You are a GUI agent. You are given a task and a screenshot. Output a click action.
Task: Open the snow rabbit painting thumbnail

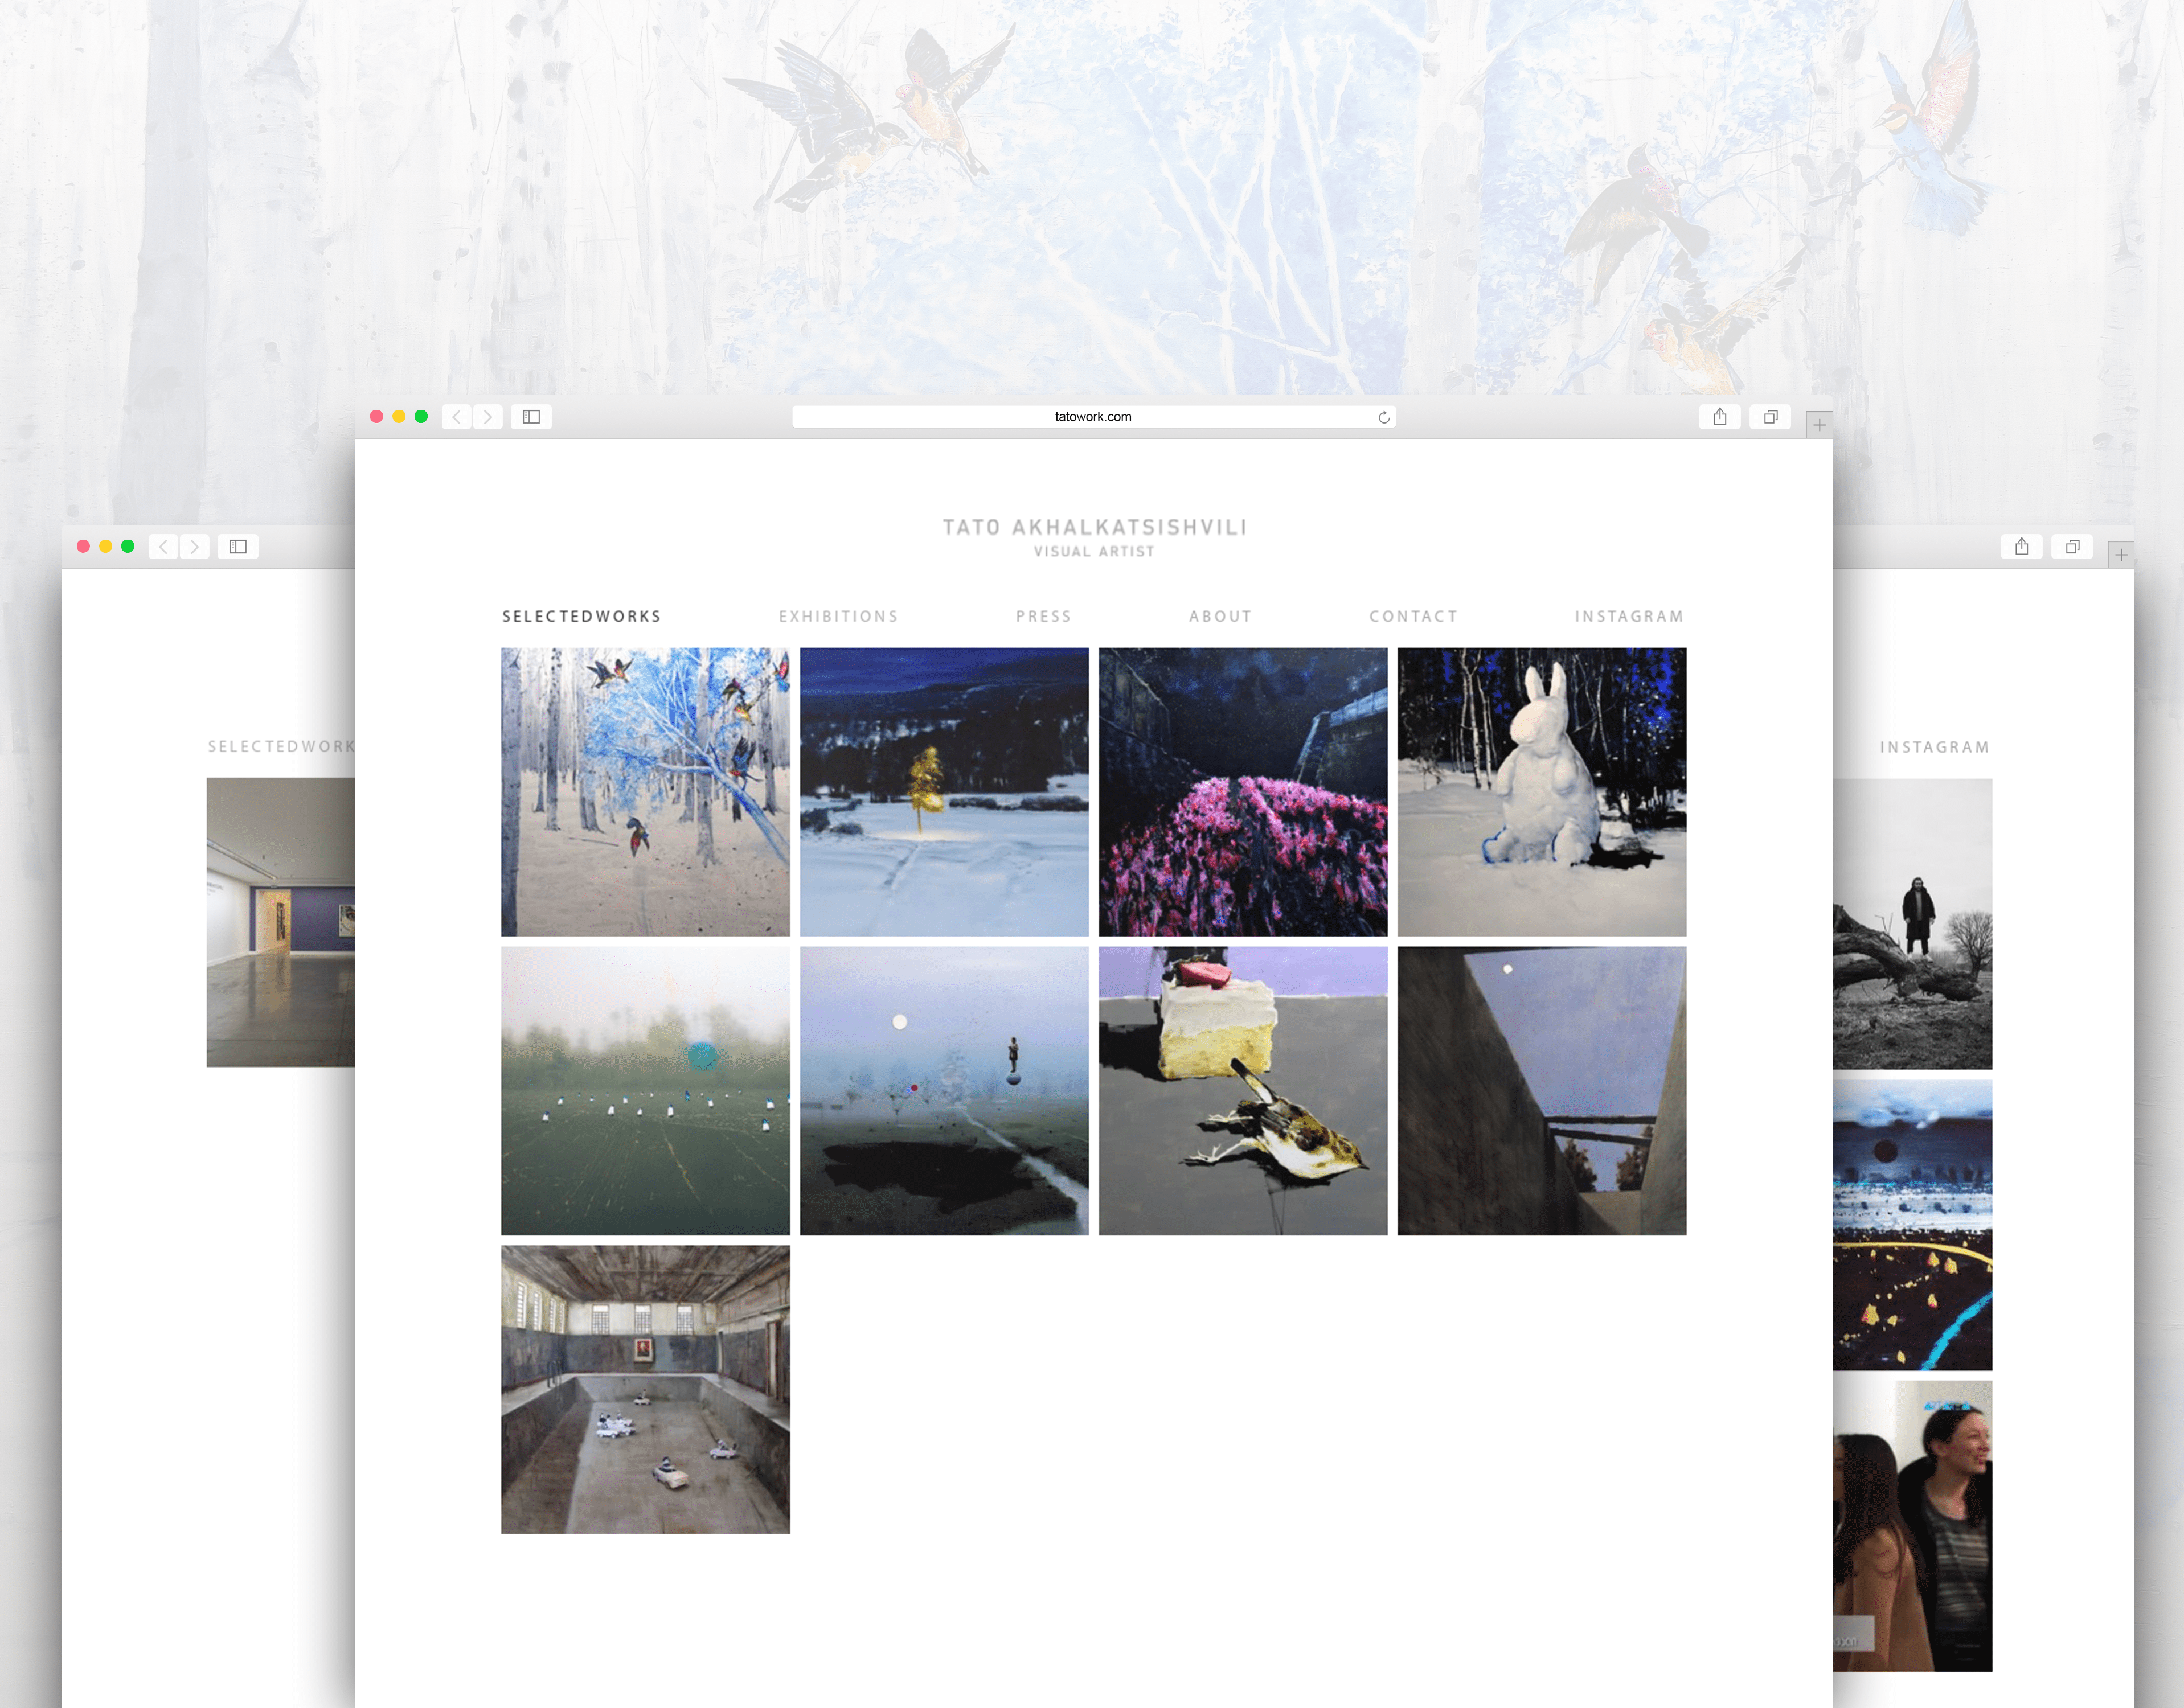click(x=1541, y=791)
